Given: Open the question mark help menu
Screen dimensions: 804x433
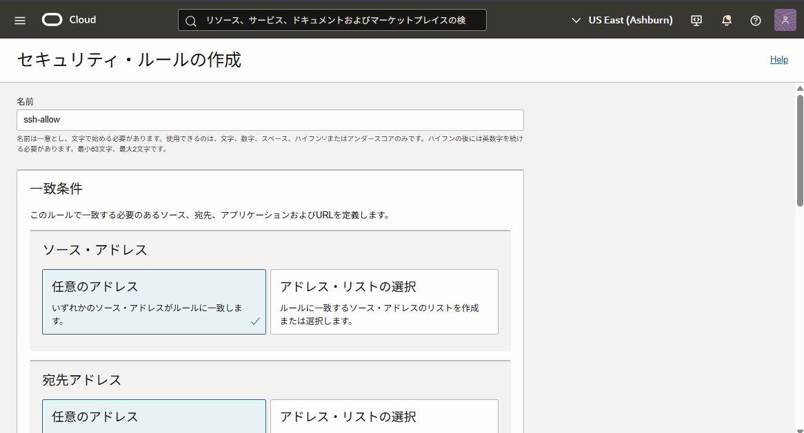Looking at the screenshot, I should point(756,20).
